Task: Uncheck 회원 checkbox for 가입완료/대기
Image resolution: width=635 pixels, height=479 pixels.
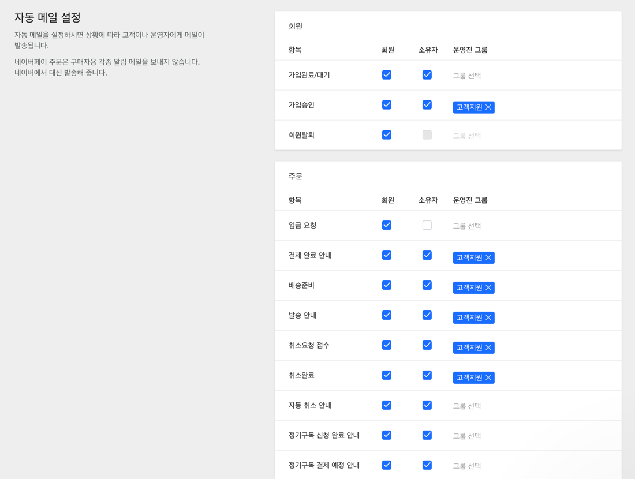Action: click(387, 74)
